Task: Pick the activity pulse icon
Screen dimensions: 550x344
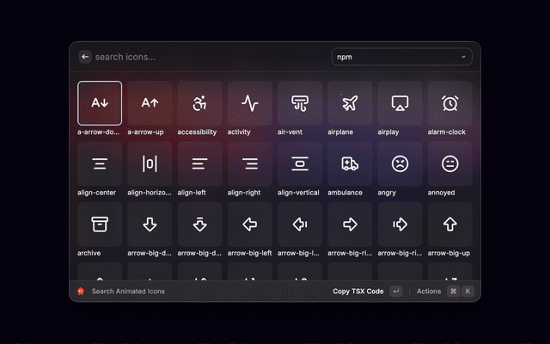Action: click(x=250, y=103)
